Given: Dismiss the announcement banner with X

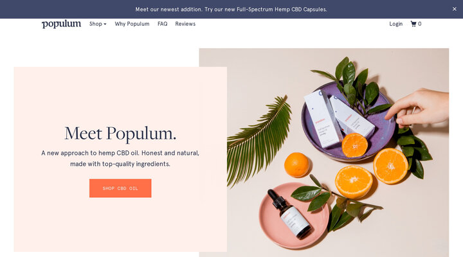Looking at the screenshot, I should (x=455, y=9).
